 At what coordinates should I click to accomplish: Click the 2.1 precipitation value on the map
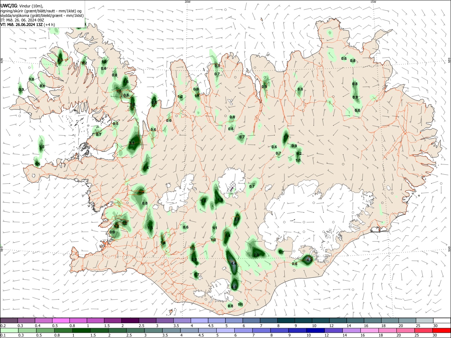pyautogui.click(x=132, y=143)
